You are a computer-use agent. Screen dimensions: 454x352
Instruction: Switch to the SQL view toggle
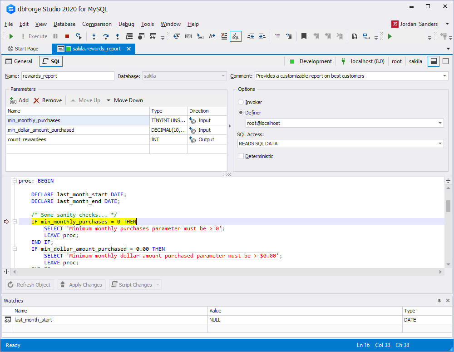pyautogui.click(x=51, y=61)
